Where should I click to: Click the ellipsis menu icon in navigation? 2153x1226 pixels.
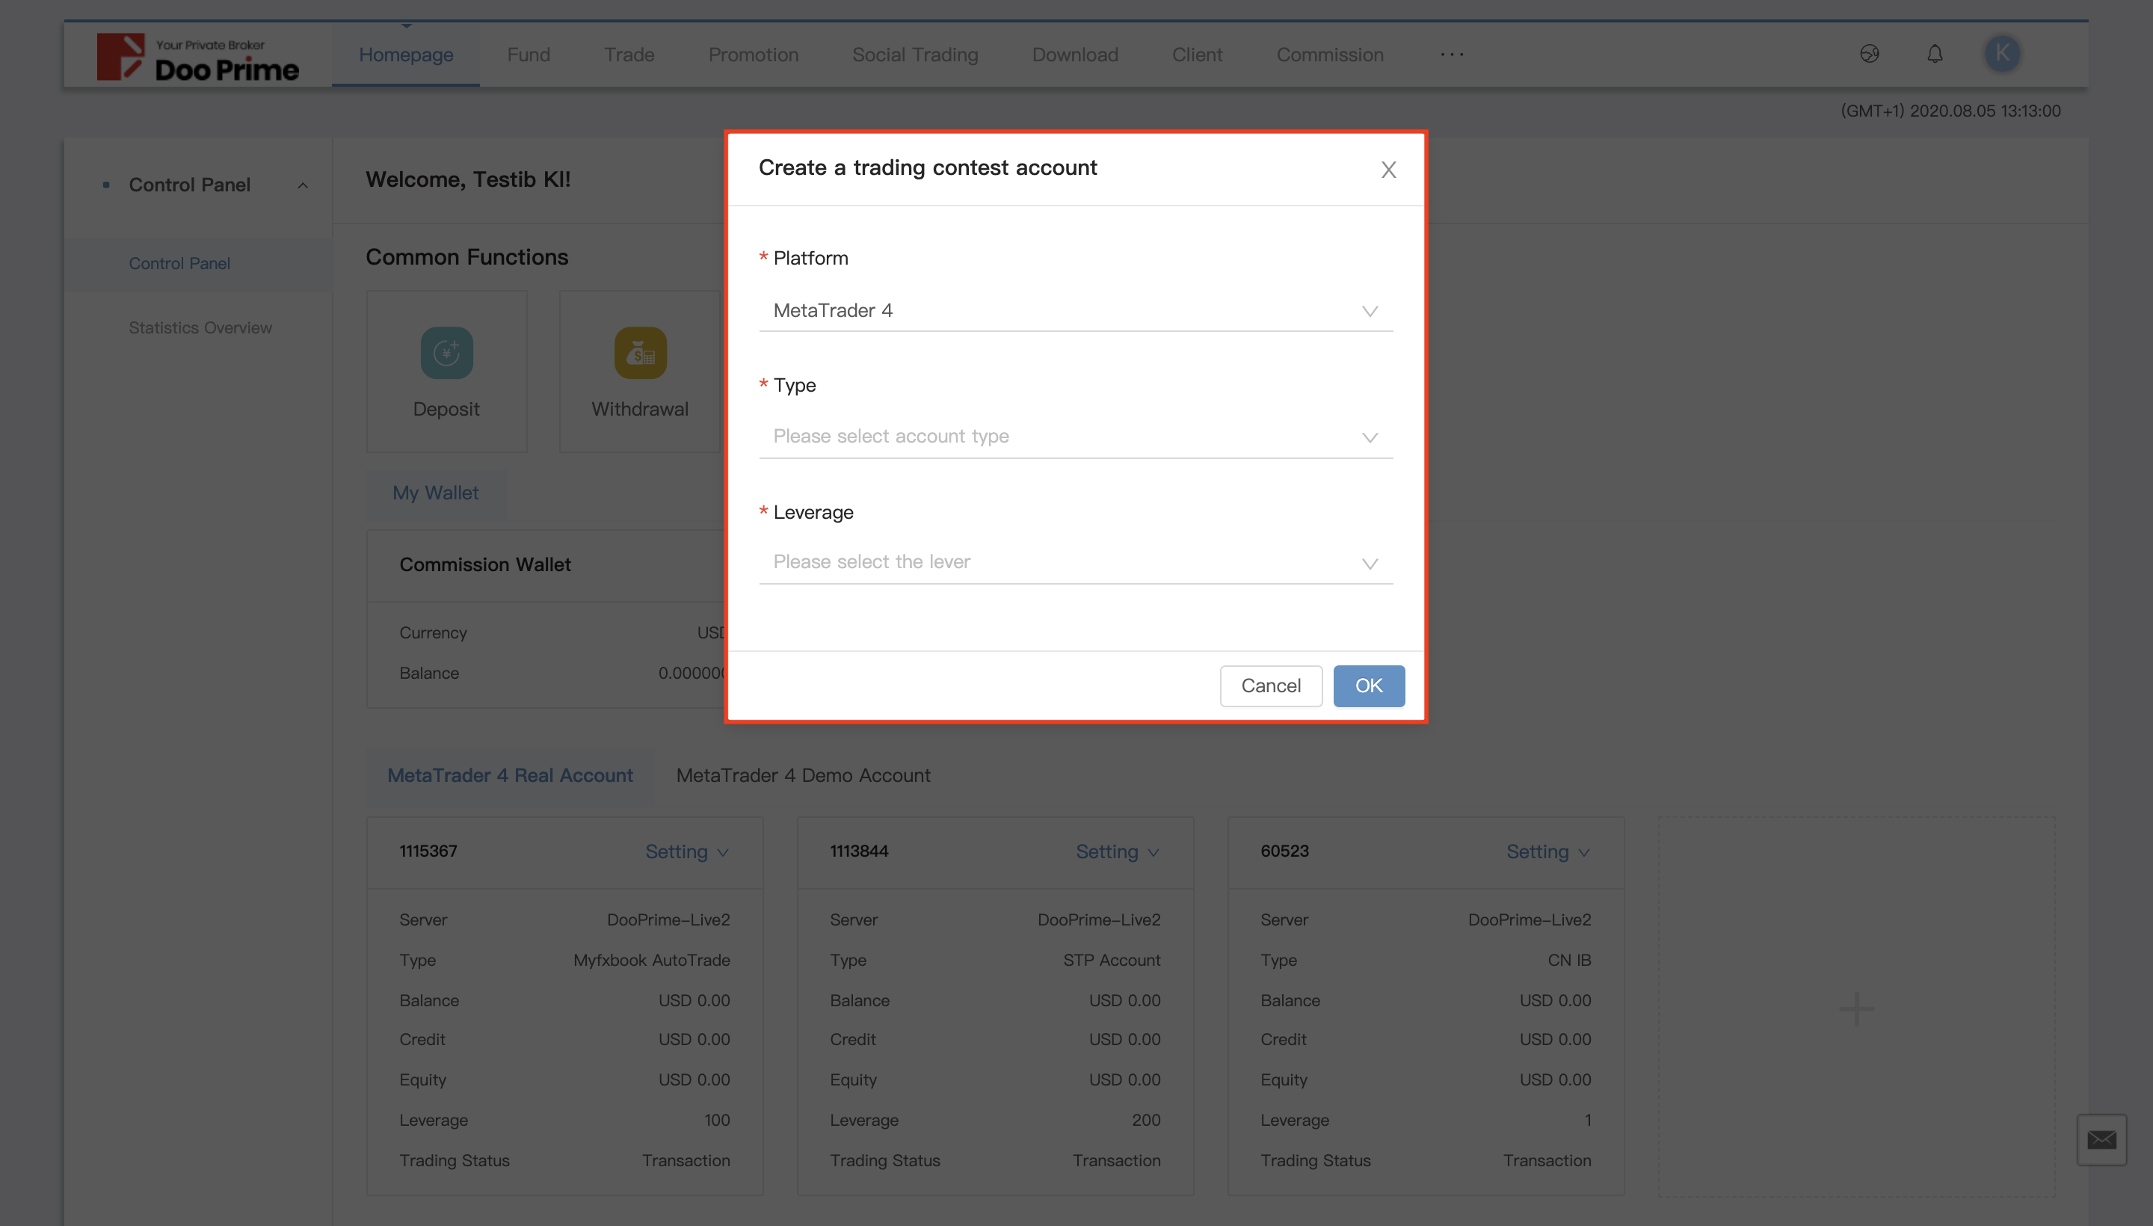[x=1450, y=55]
